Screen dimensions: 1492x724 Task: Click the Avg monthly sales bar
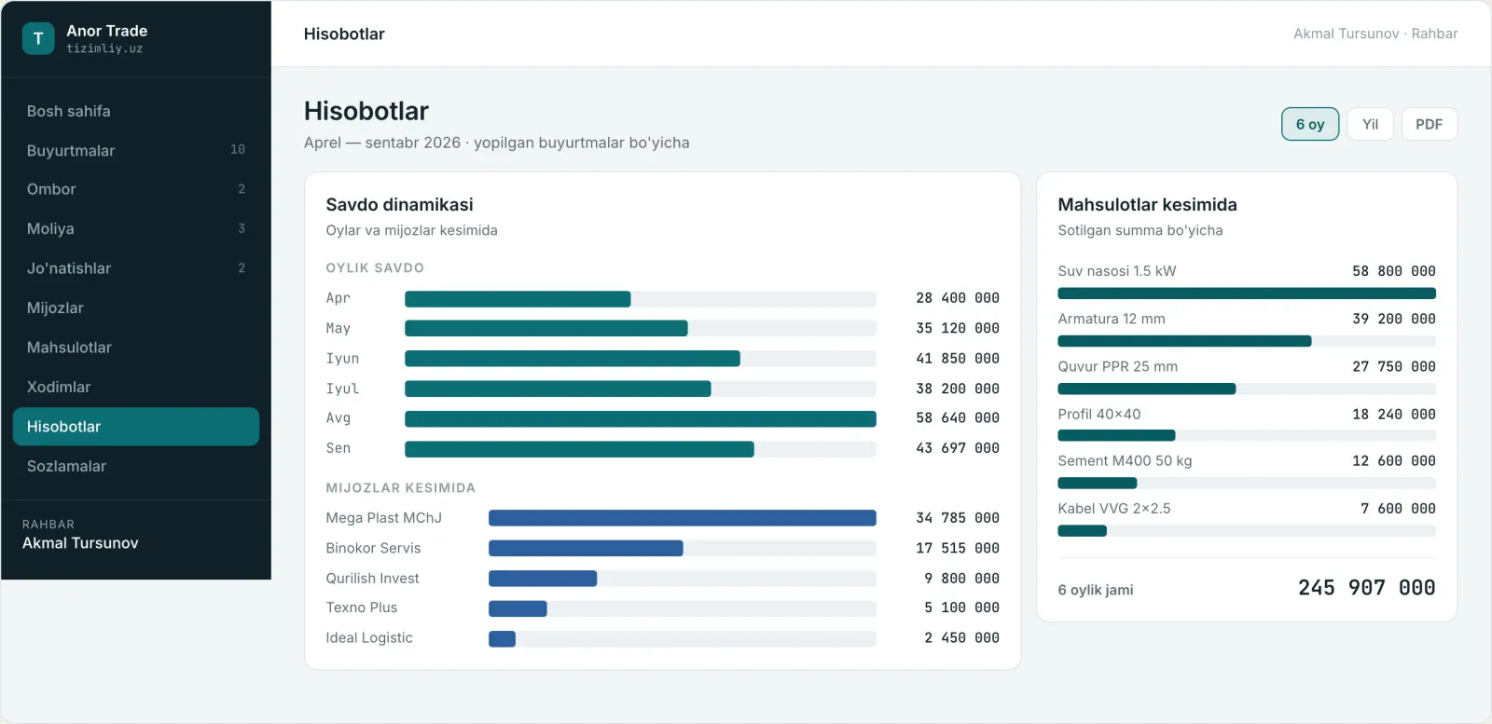pos(641,418)
